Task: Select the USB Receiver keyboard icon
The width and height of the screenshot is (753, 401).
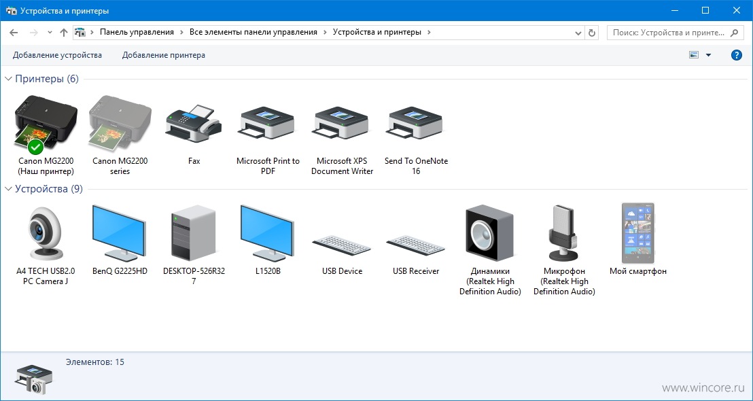Action: (x=415, y=245)
